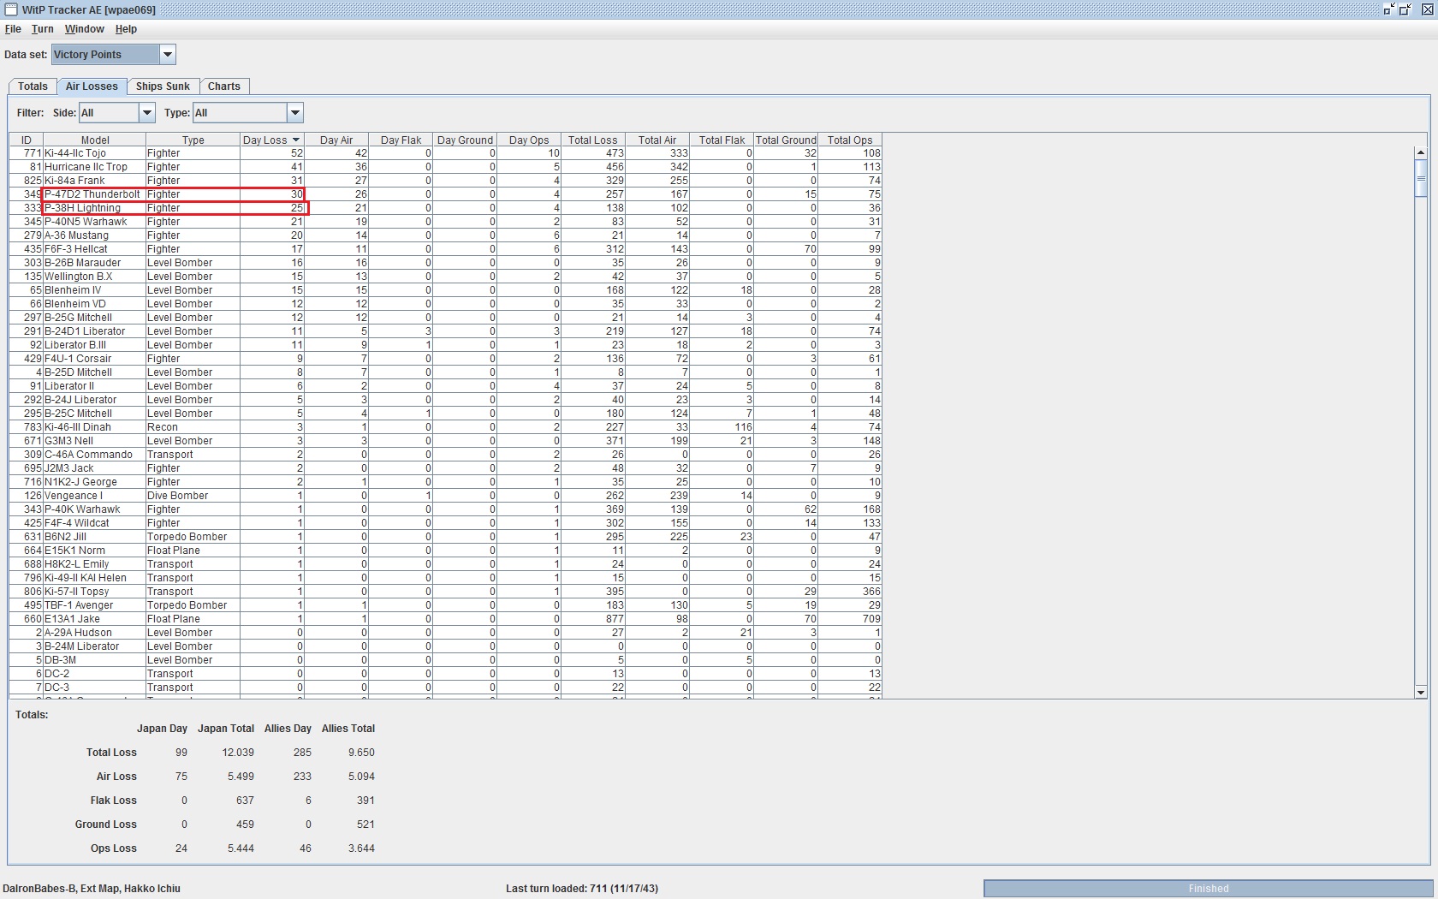Click the Allies Total loss value 9.650
The image size is (1438, 899).
(x=361, y=753)
